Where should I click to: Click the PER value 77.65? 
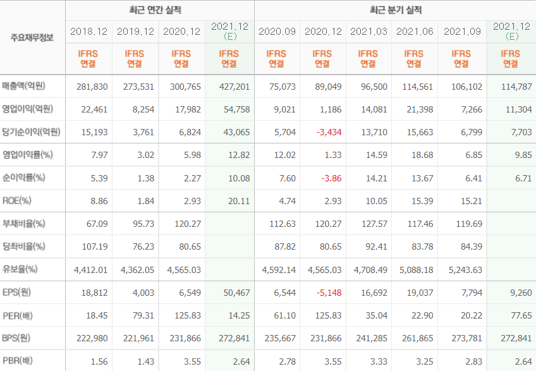pyautogui.click(x=521, y=315)
